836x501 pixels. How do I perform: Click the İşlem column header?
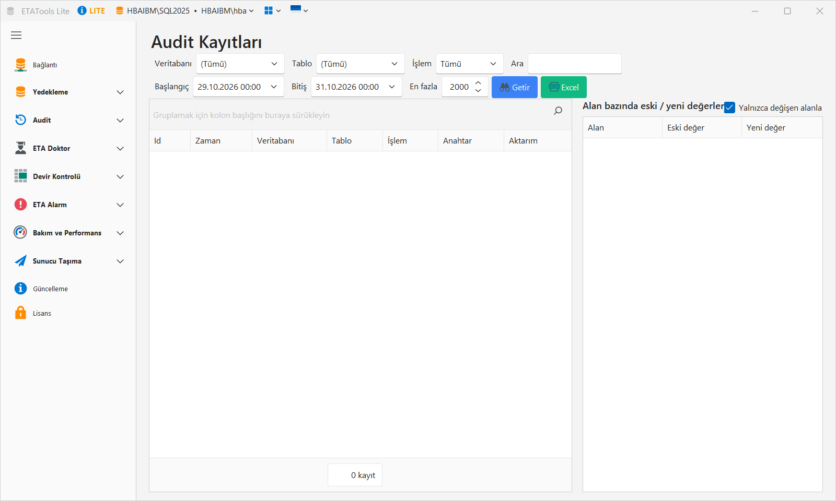coord(410,141)
